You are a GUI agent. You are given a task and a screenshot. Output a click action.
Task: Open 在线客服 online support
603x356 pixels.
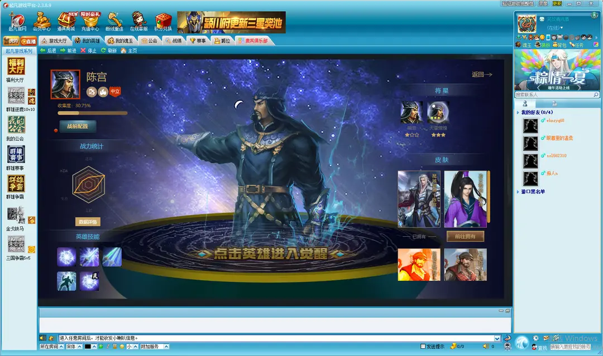click(x=139, y=22)
